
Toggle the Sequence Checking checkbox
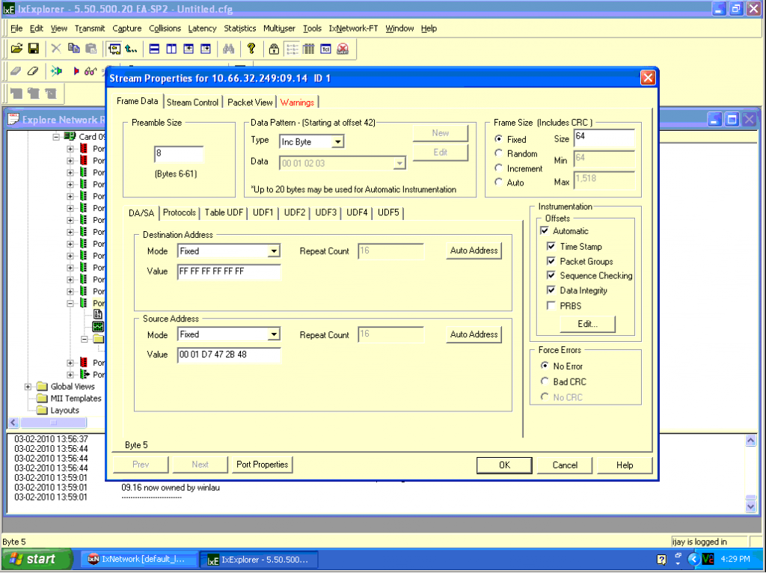[551, 275]
